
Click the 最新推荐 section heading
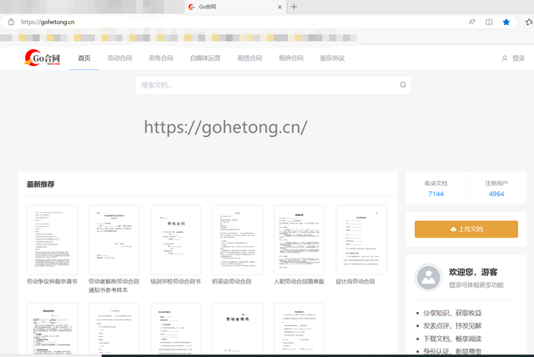(x=41, y=184)
